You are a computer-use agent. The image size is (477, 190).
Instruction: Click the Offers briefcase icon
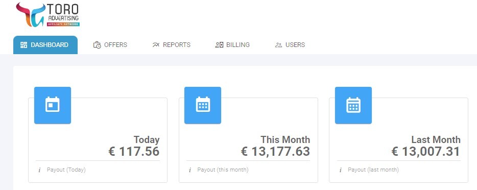tap(97, 45)
